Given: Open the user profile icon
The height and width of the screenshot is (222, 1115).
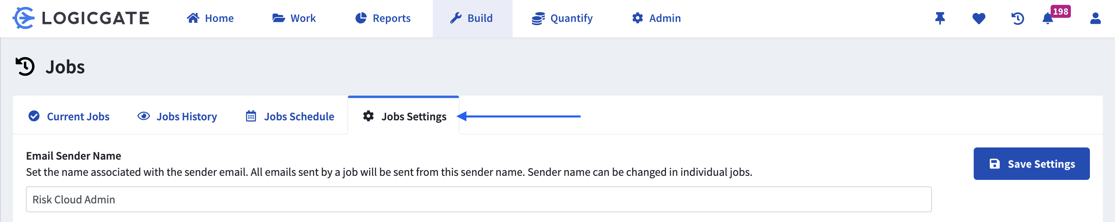Looking at the screenshot, I should (1095, 18).
